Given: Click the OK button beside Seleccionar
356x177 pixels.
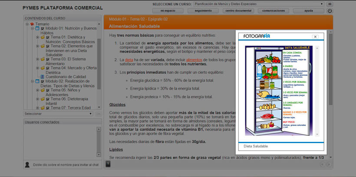Looking at the screenshot, I should click(98, 114).
